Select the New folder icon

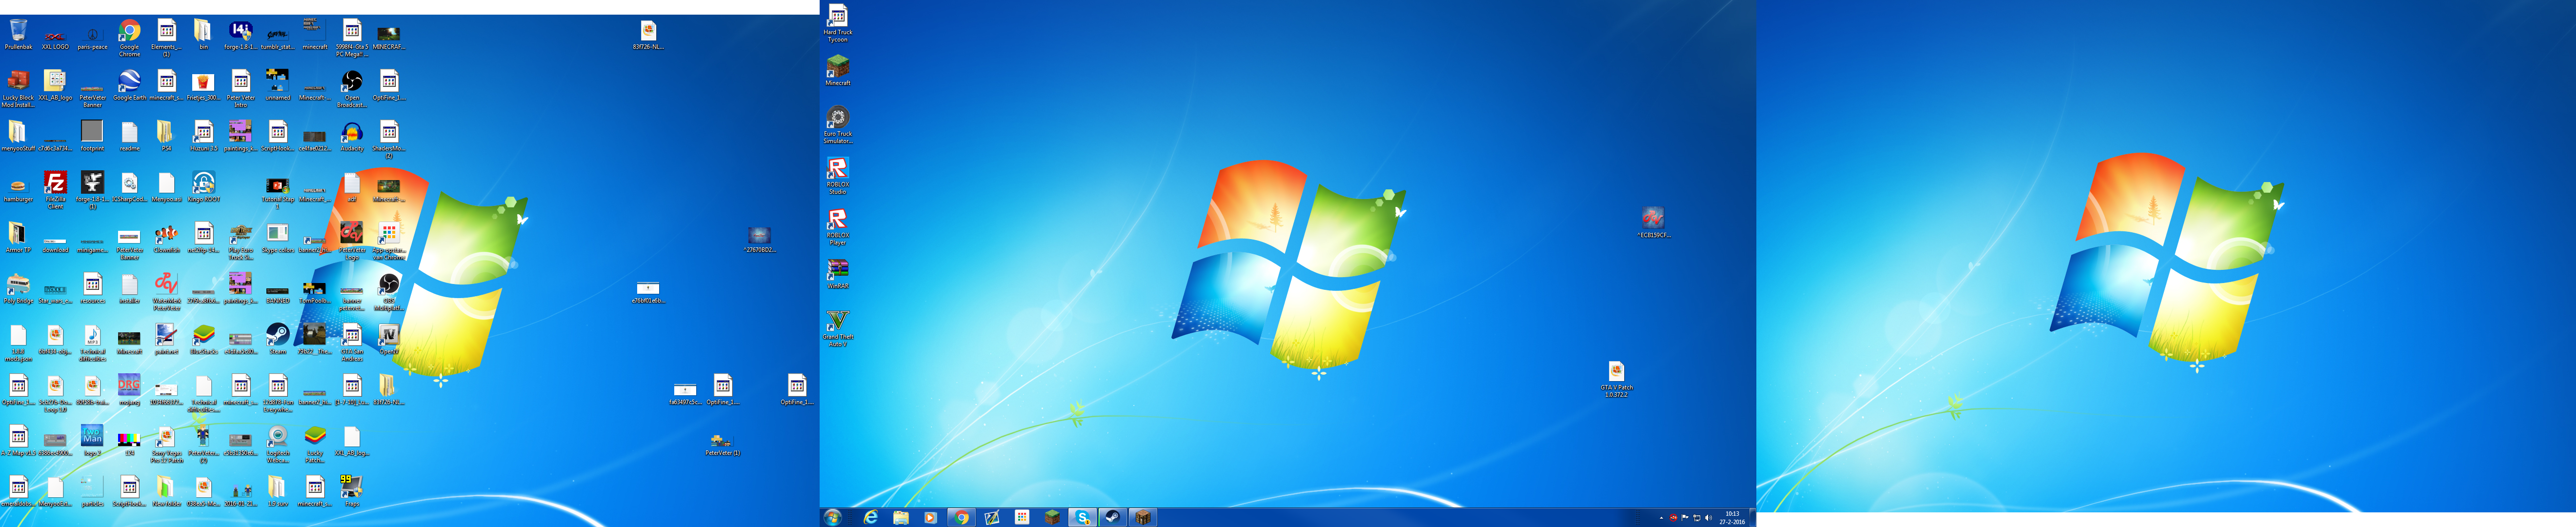coord(167,492)
